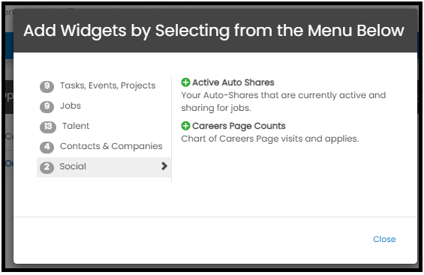Add the Active Auto Shares widget title

(233, 82)
